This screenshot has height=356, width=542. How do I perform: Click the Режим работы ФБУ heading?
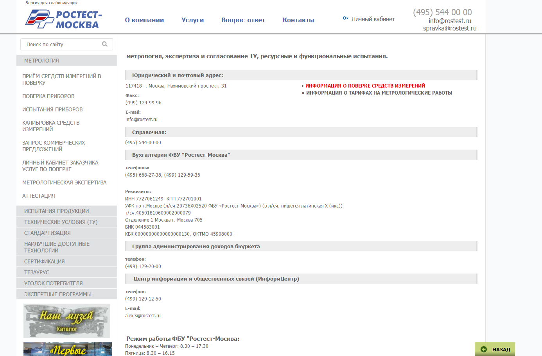click(x=183, y=339)
